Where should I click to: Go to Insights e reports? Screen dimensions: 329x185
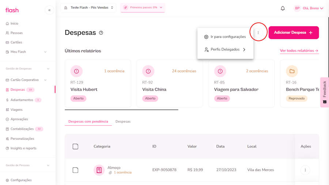pos(23,148)
